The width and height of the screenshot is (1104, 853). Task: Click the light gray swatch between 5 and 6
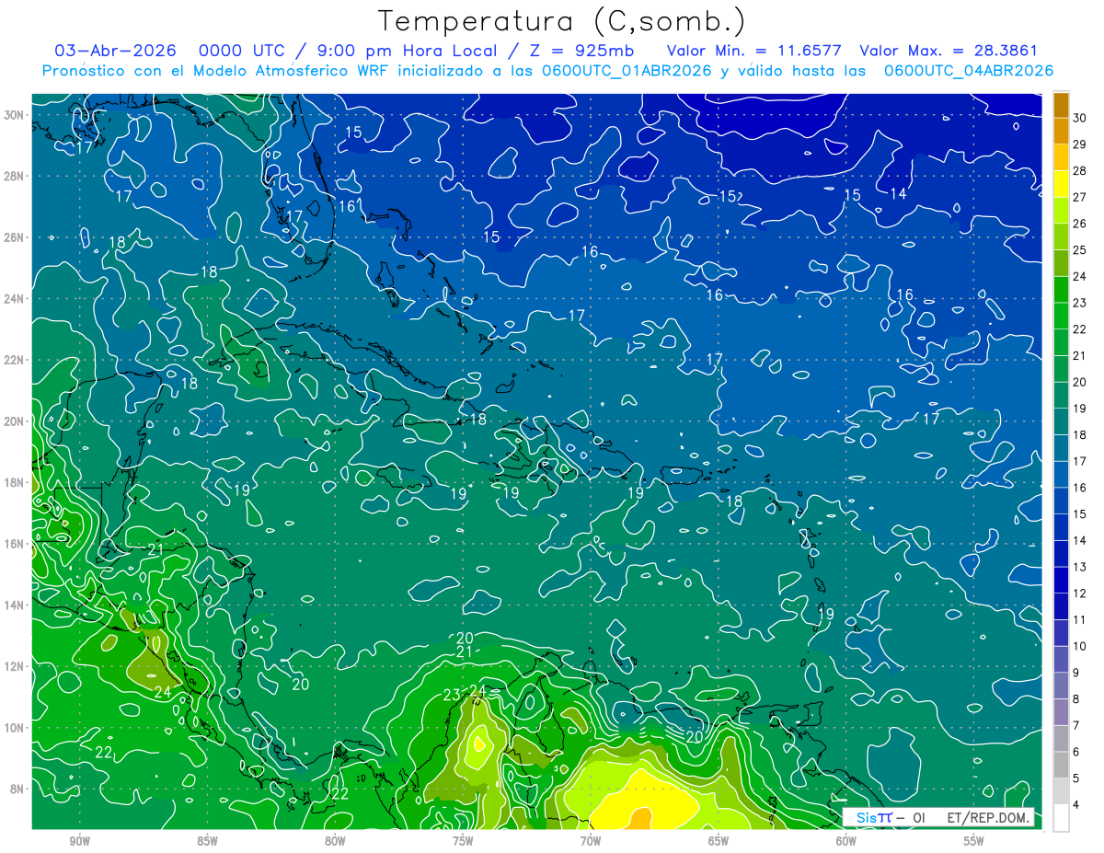(x=1061, y=765)
